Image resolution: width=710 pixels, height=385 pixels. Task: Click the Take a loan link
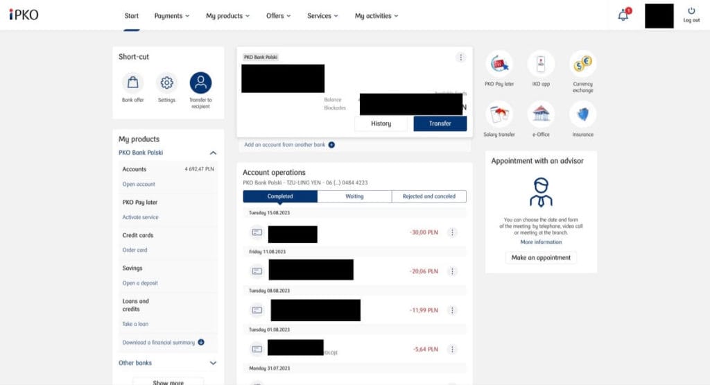coord(135,324)
